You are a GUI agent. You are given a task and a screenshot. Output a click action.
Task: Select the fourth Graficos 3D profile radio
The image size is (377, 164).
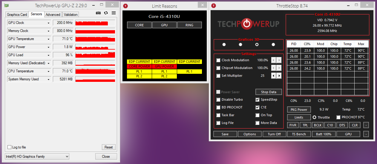coord(273,45)
